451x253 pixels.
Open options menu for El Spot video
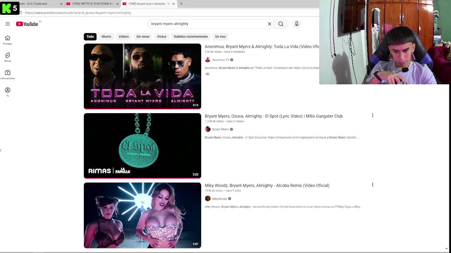(x=372, y=115)
